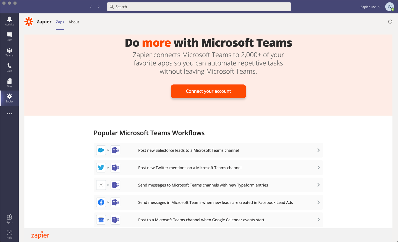The image size is (398, 242).
Task: Click the Typeform icon in workflow
Action: click(x=101, y=185)
